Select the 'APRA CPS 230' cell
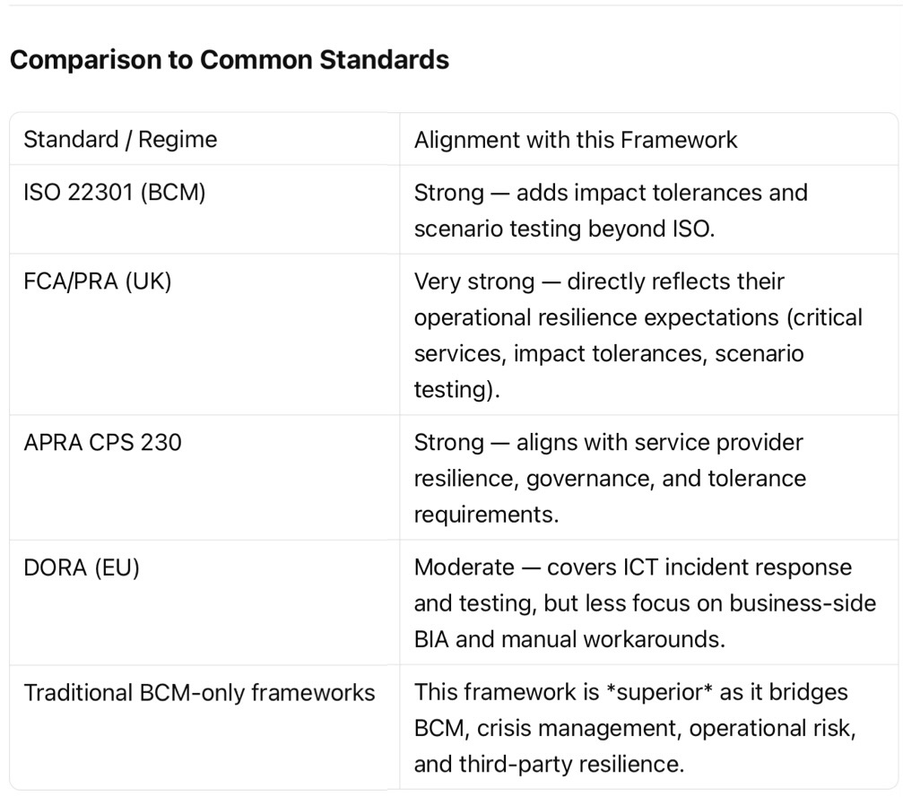903x797 pixels. pos(102,442)
